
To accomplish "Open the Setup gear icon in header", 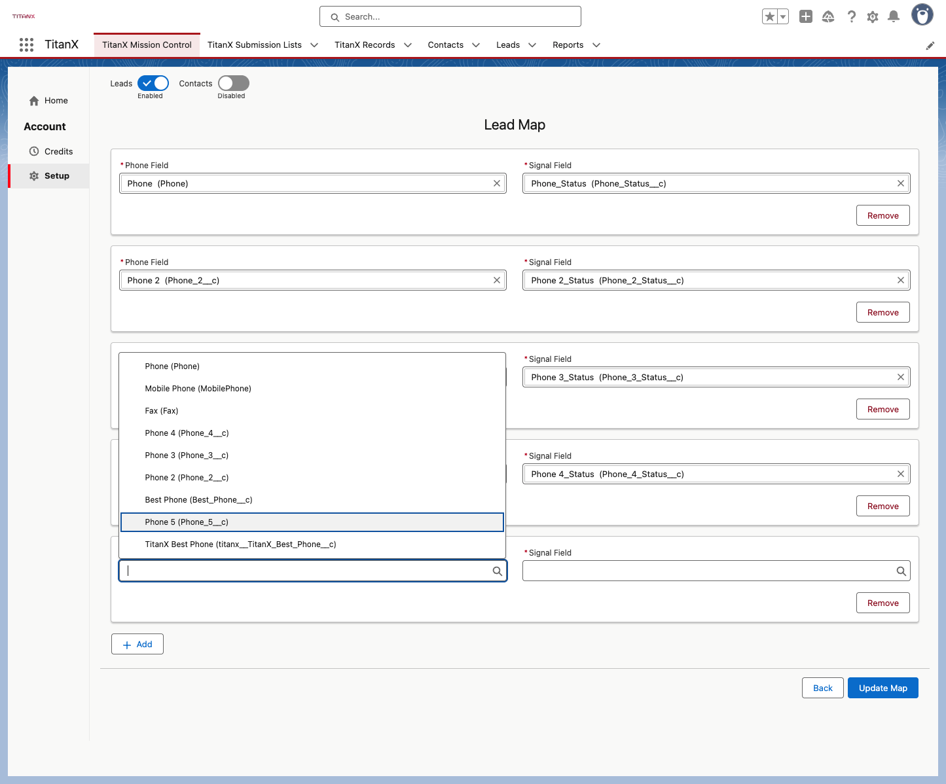I will 873,17.
